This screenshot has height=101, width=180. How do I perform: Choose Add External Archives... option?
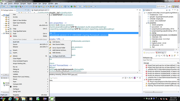tap(59, 50)
